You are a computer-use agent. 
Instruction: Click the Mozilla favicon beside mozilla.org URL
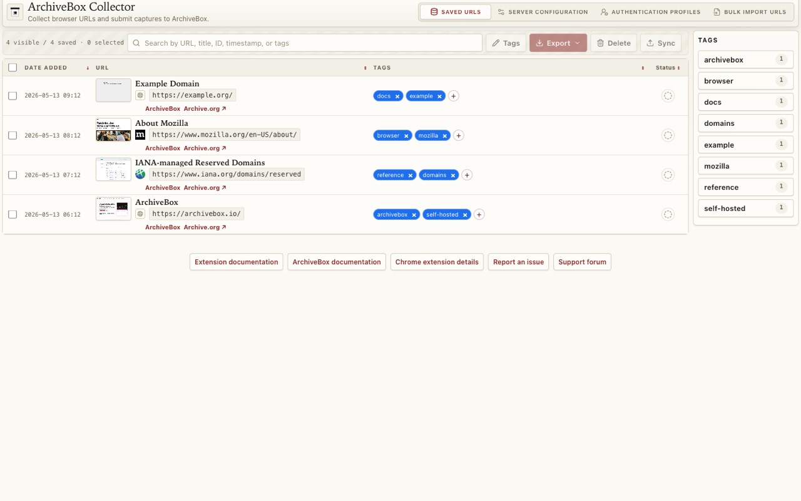point(140,135)
